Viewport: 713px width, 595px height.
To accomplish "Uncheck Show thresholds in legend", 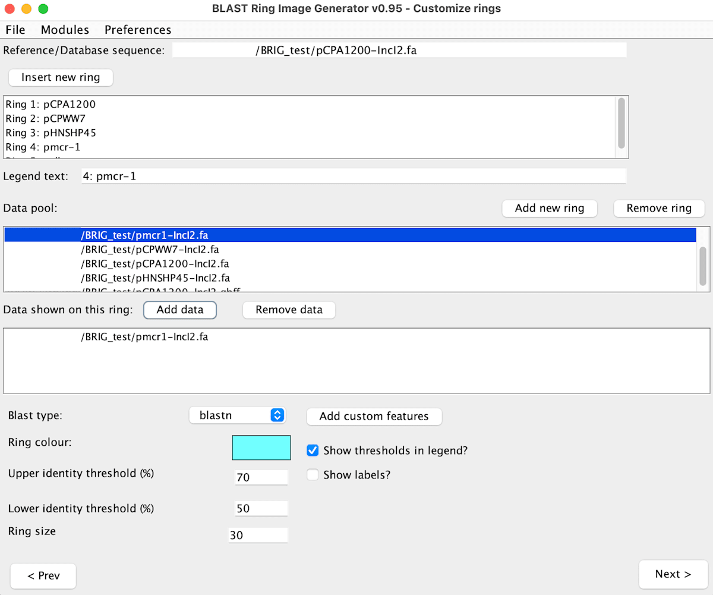I will (313, 451).
